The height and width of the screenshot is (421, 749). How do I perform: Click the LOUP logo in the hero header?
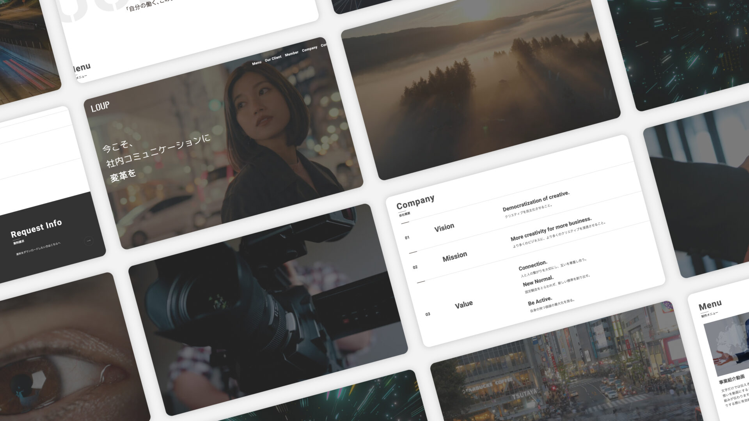click(x=100, y=106)
